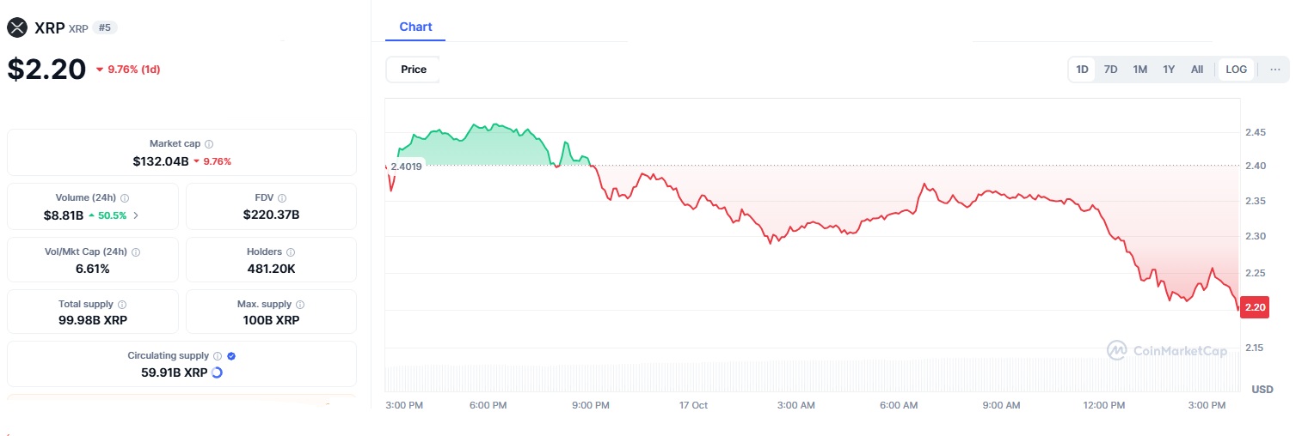Expand the Volume (24h) chevron arrow
Screen dimensions: 1302x436
(135, 215)
